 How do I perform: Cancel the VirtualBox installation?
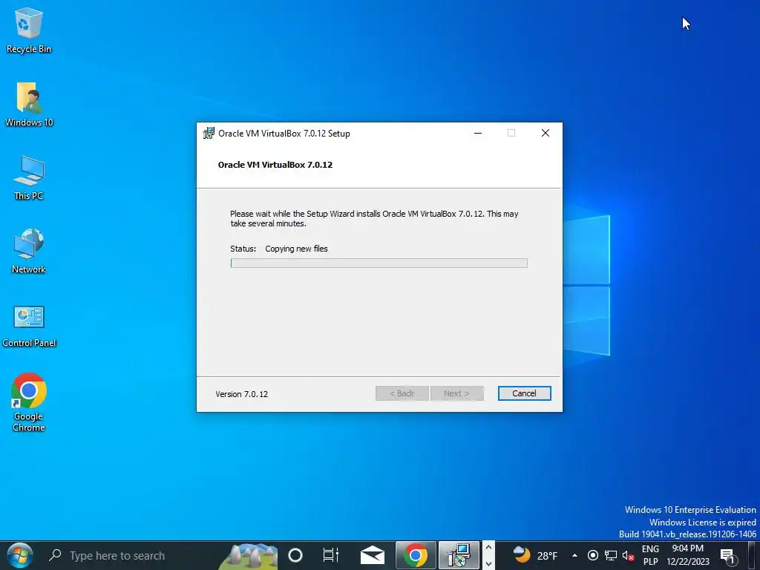[525, 393]
